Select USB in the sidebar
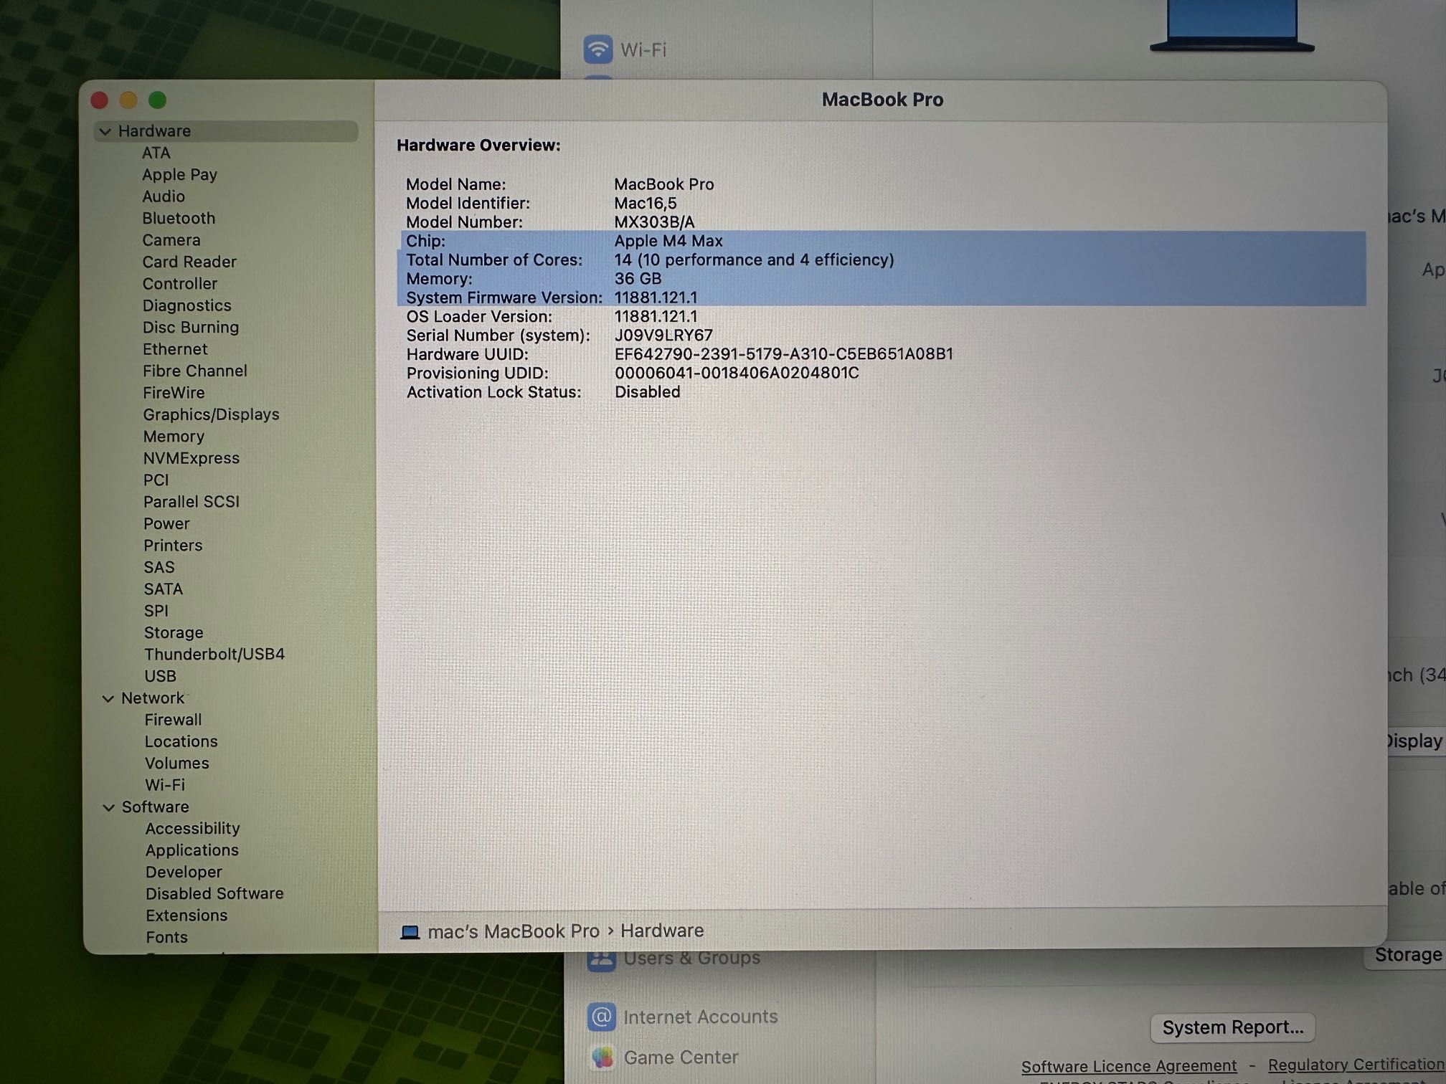The height and width of the screenshot is (1084, 1446). (x=160, y=676)
